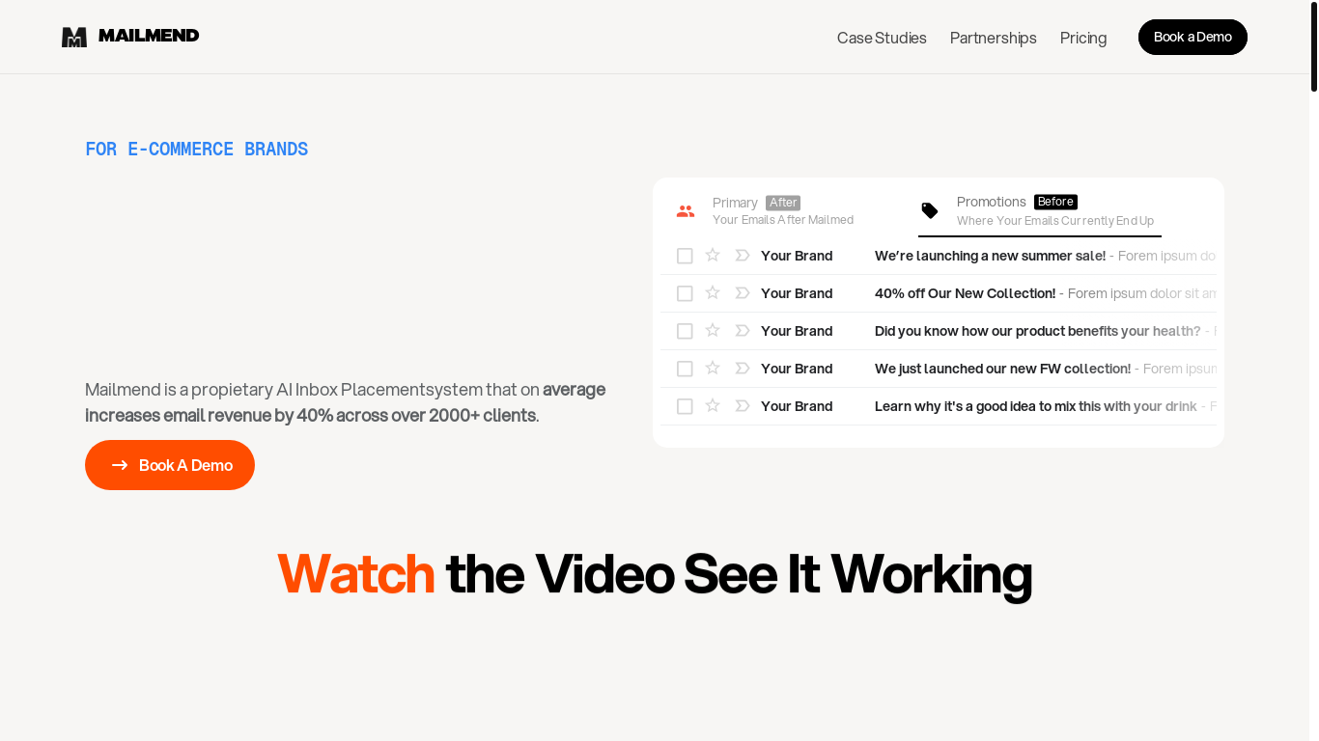Click Your Brand sender in FW collection row
Screen dimensions: 1319x741
point(797,369)
